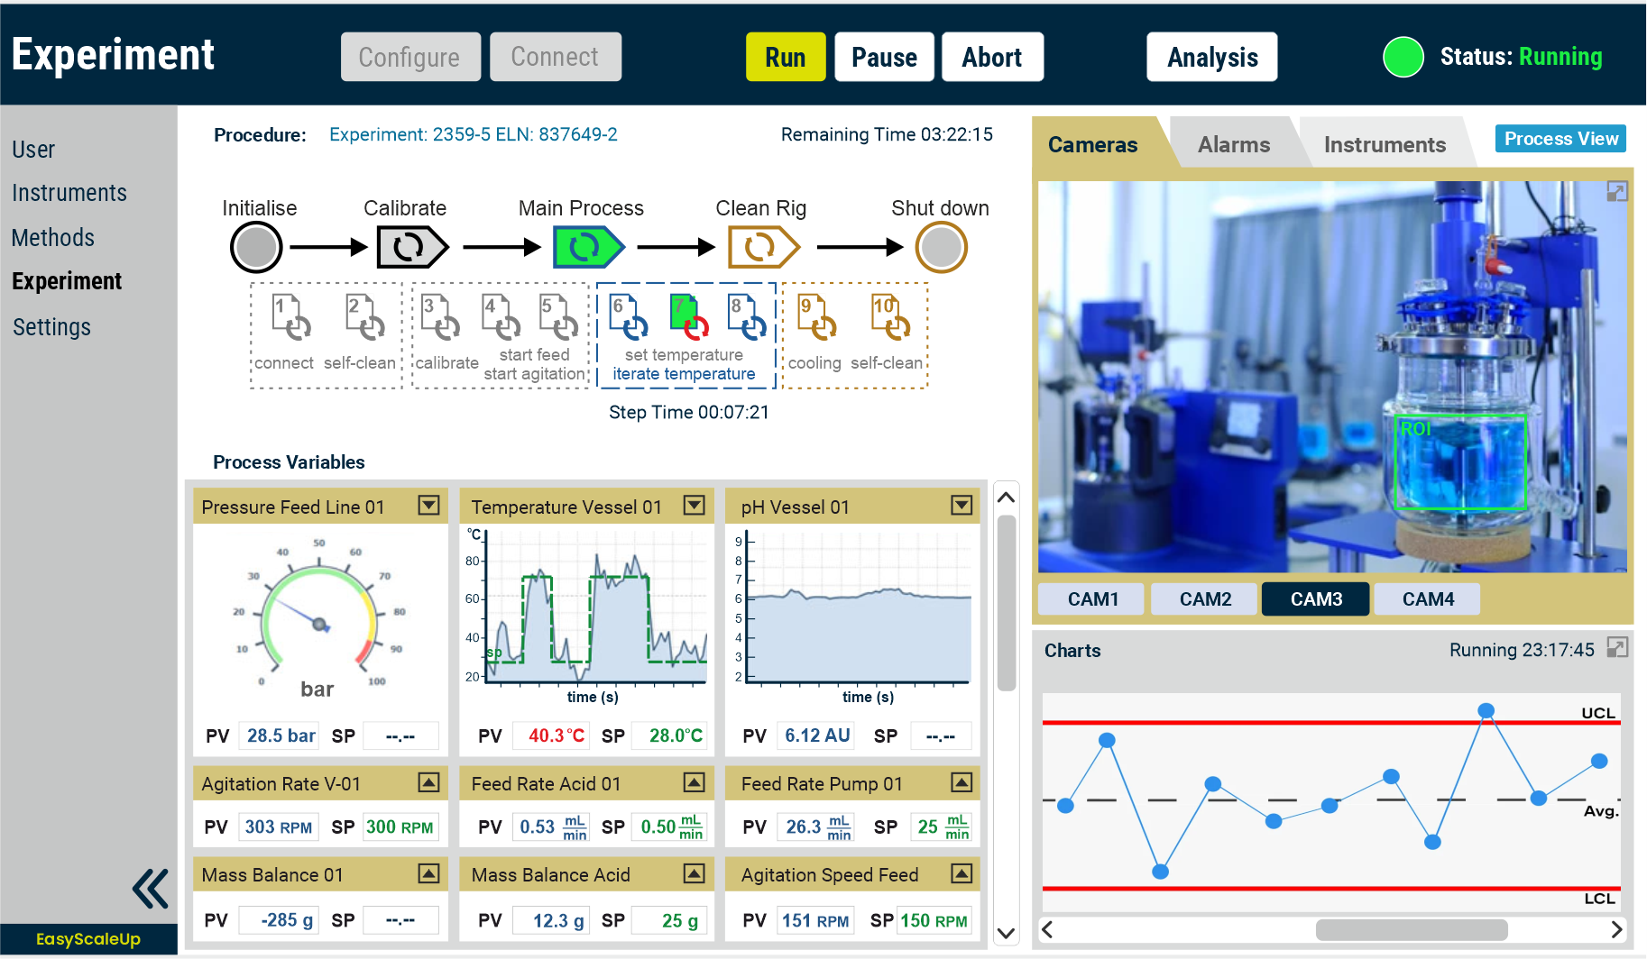Image resolution: width=1647 pixels, height=959 pixels.
Task: Switch camera feed to CAM4
Action: click(1428, 599)
